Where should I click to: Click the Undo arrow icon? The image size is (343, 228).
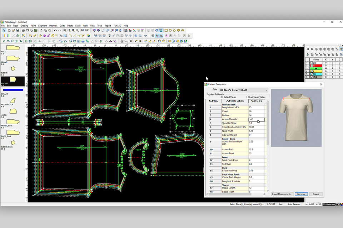[x=55, y=31]
